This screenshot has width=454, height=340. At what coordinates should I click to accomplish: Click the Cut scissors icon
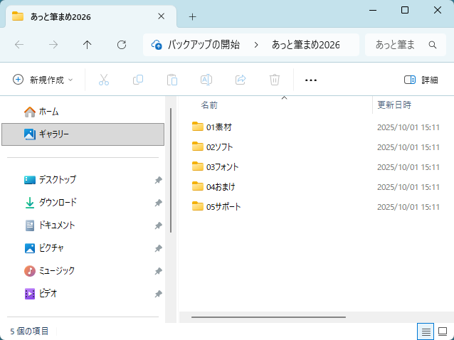[104, 80]
